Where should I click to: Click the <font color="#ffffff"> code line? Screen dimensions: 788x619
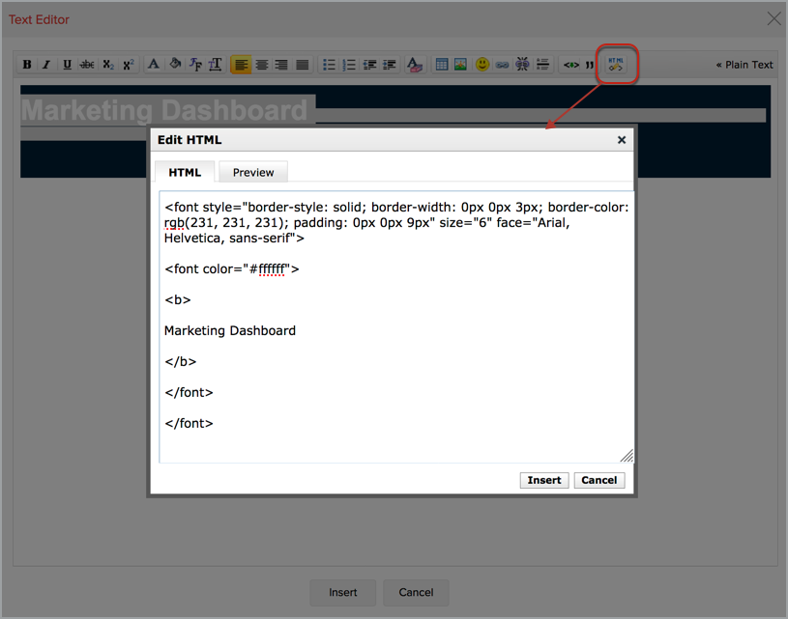click(232, 269)
